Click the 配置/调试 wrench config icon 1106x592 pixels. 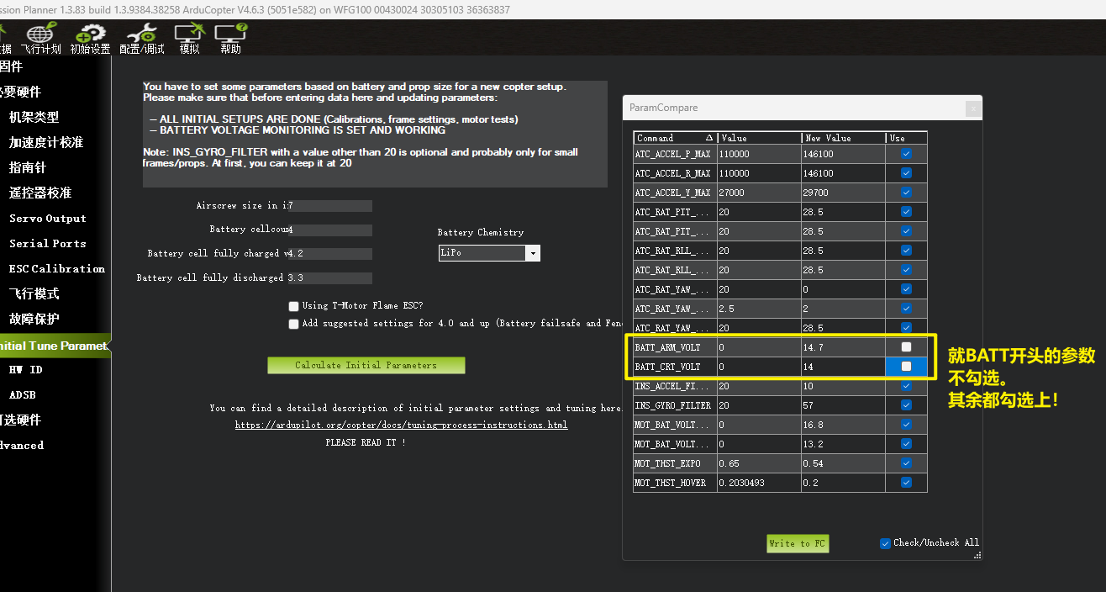(142, 34)
